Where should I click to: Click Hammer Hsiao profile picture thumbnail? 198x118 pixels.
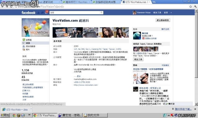pyautogui.click(x=134, y=13)
